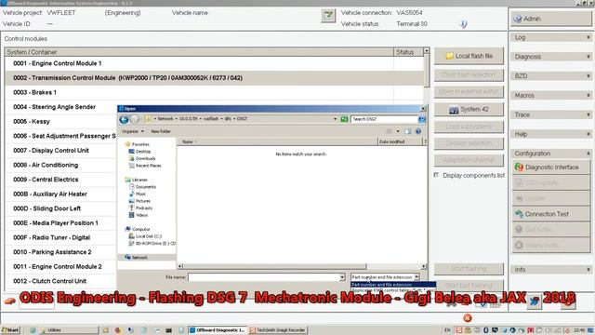Expand the Trace panel
This screenshot has width=595, height=335.
pos(551,114)
